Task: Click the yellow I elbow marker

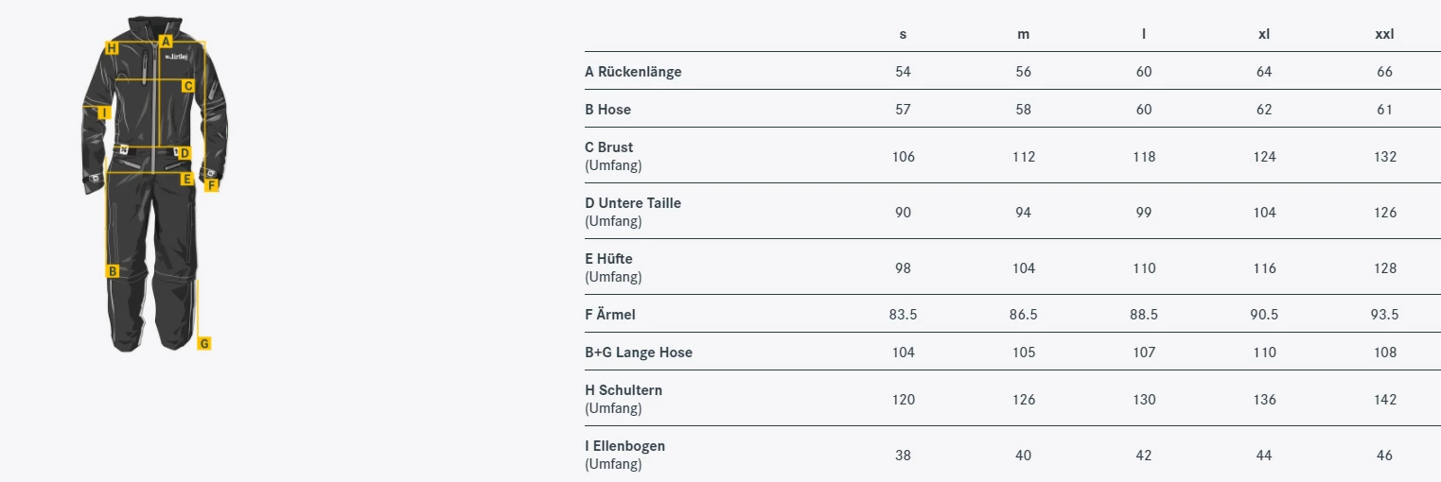Action: click(104, 112)
